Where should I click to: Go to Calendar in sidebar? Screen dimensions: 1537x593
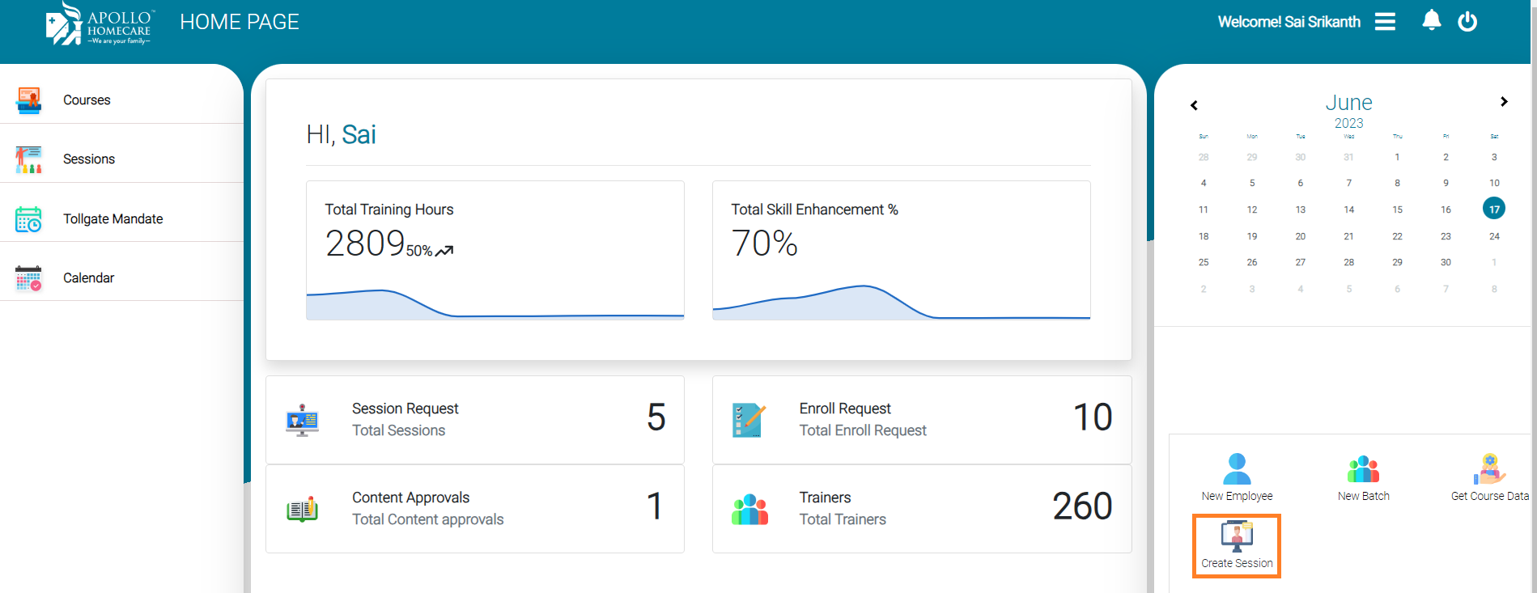click(x=88, y=278)
